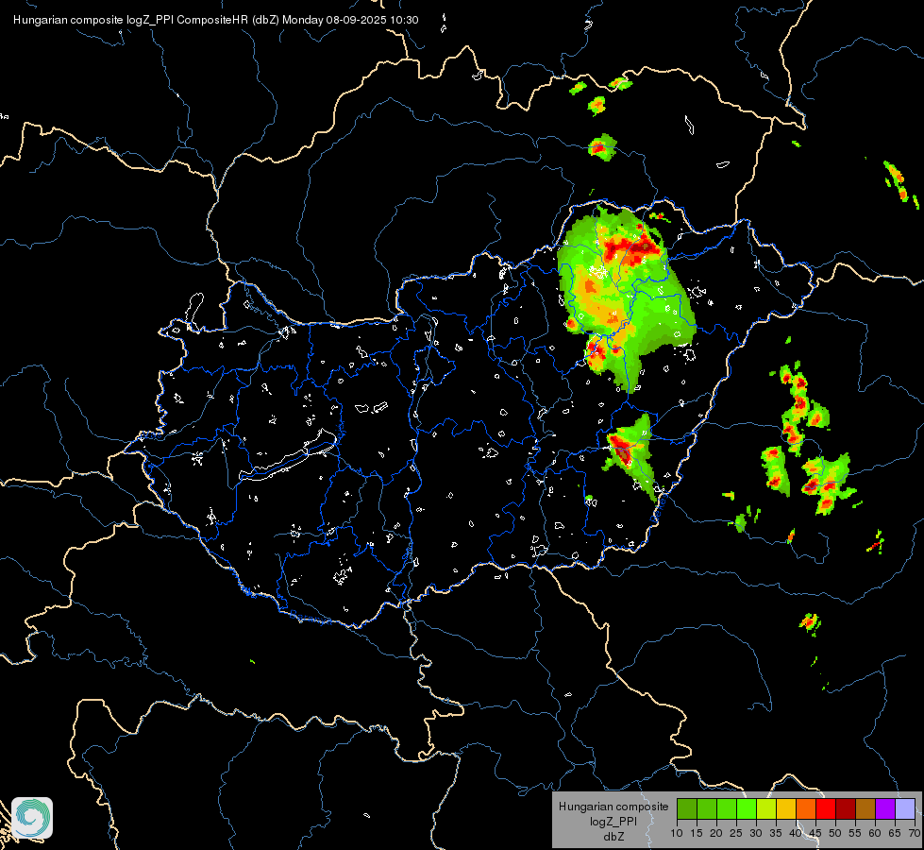The image size is (924, 850).
Task: Click the legend scale value "35"
Action: click(776, 833)
